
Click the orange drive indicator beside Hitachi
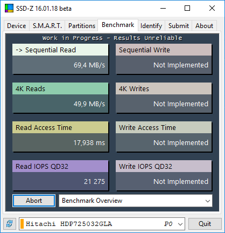coord(22,224)
